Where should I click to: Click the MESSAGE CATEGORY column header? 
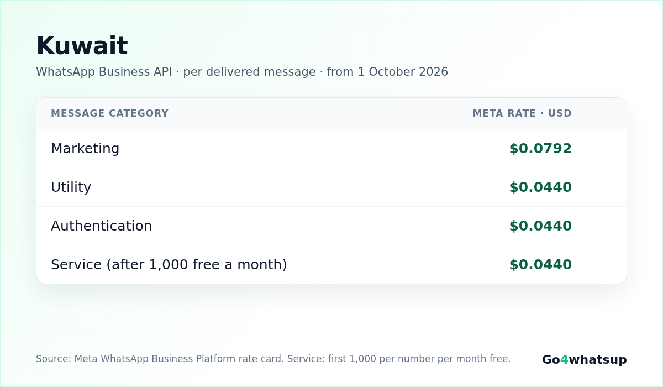(x=109, y=113)
